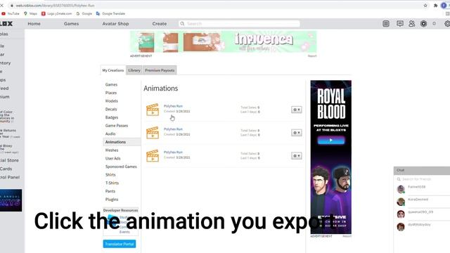The image size is (450, 253).
Task: Open the Roblox feed list icon in header
Action: 386,24
